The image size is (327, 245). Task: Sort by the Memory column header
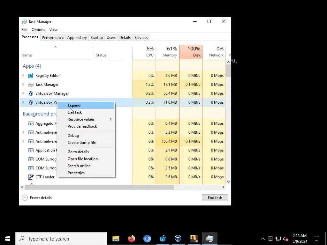point(167,52)
